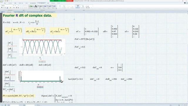Select the n:=0..N-1 range definition
Image resolution: width=188 pixels, height=106 pixels.
pyautogui.click(x=19, y=22)
